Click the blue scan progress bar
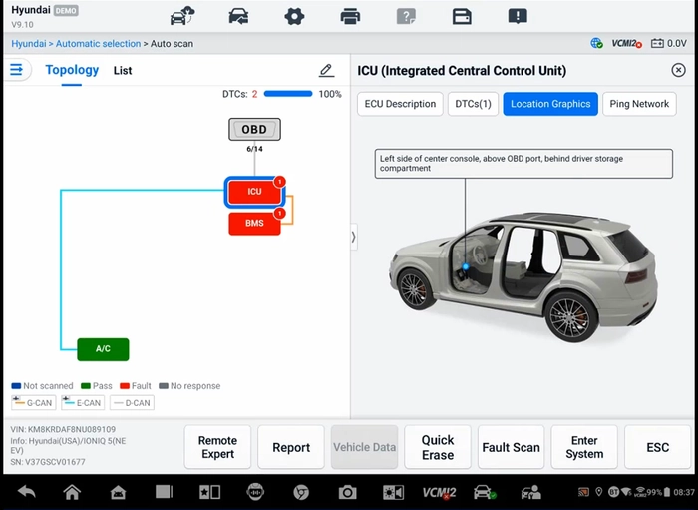The height and width of the screenshot is (510, 698). coord(288,94)
